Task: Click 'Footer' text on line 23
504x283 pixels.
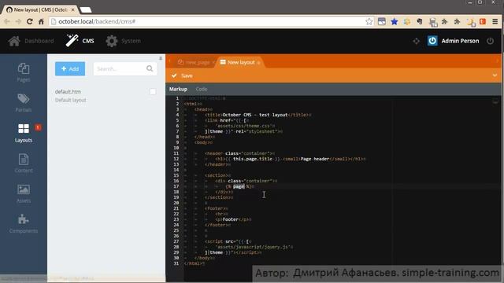Action: coord(231,219)
